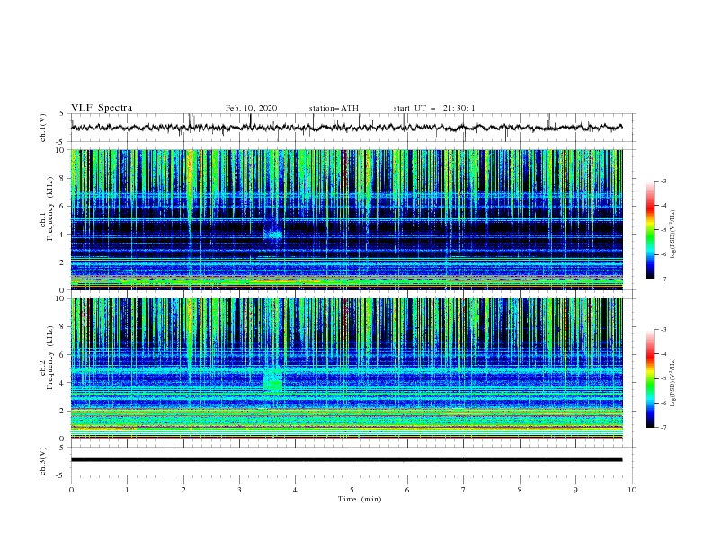Click the "4" kHz tick on ch.1 frequency axis
Screen dimensions: 712x550
(64, 235)
